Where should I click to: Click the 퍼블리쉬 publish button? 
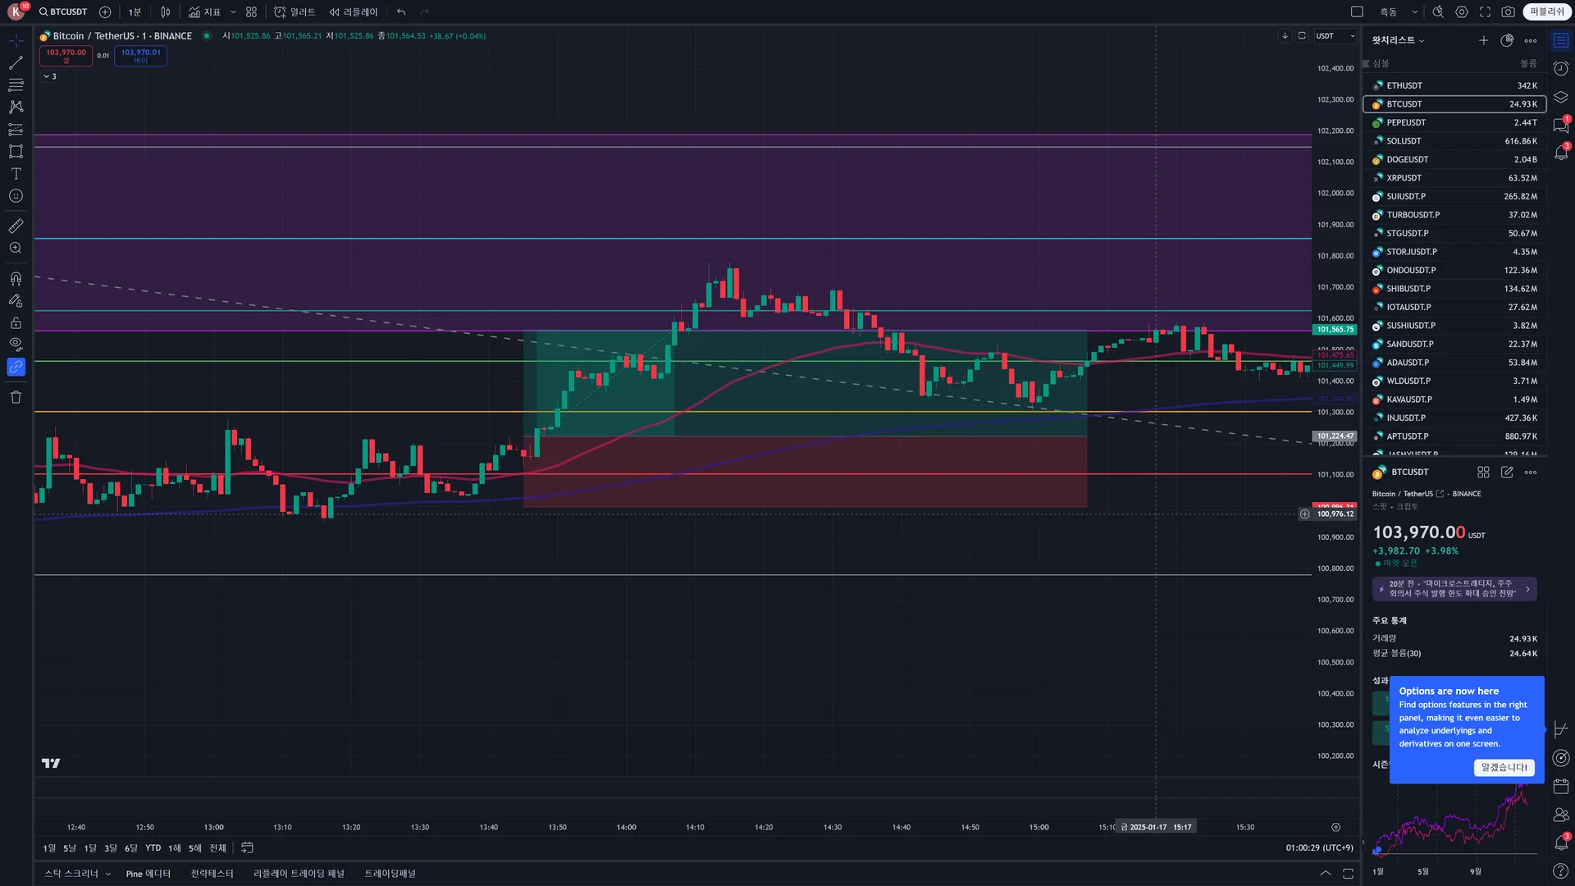click(x=1547, y=11)
